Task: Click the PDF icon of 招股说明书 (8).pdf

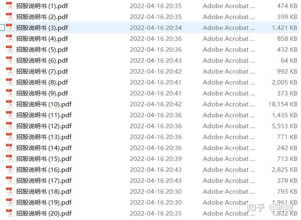Action: click(x=10, y=82)
